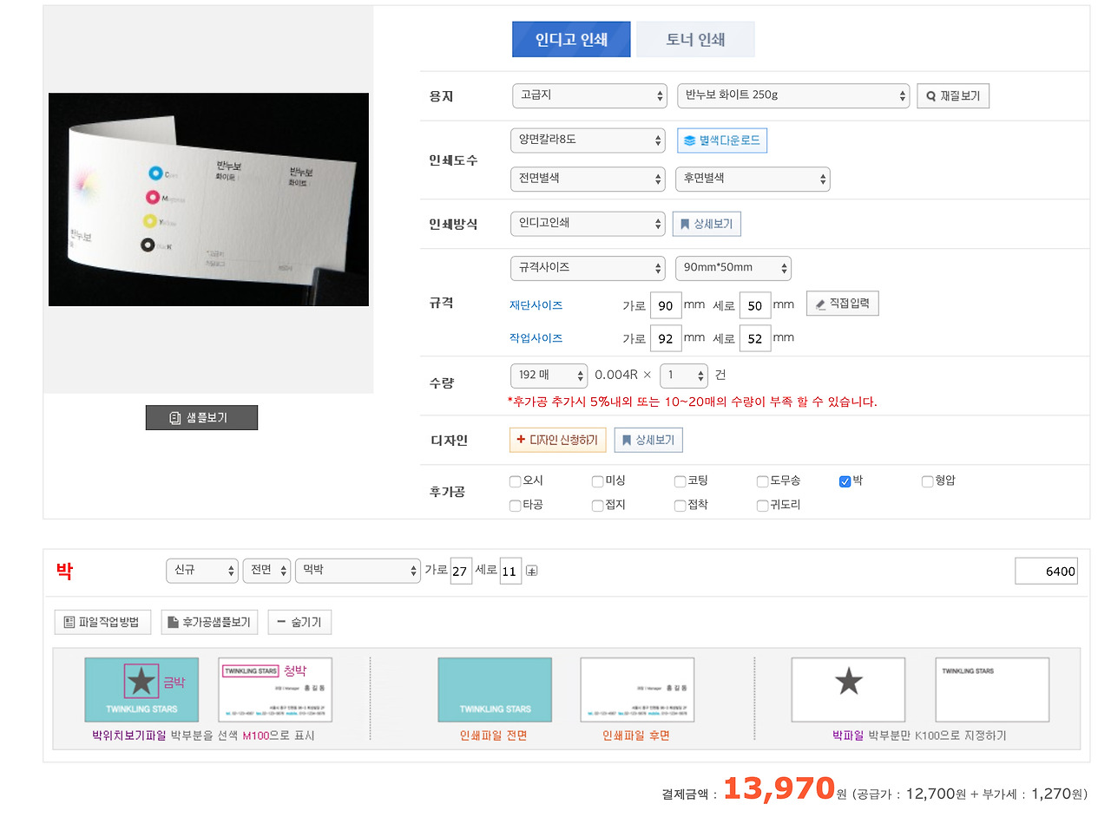Click the 후가공샘플보기 button
This screenshot has width=1111, height=817.
click(x=210, y=622)
